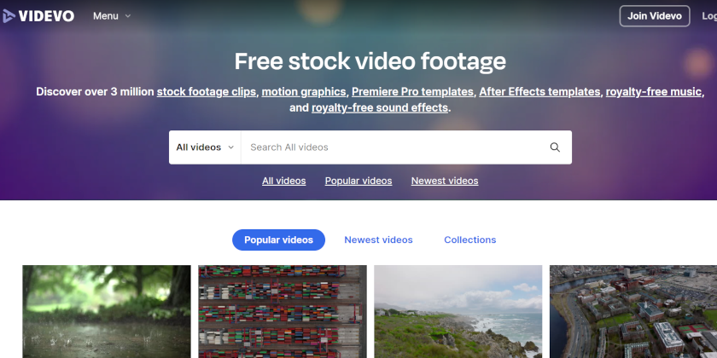Open the rain on forest ground thumbnail
717x358 pixels.
coord(107,311)
